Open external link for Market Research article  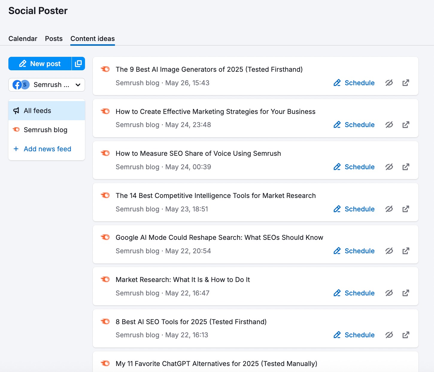[406, 293]
